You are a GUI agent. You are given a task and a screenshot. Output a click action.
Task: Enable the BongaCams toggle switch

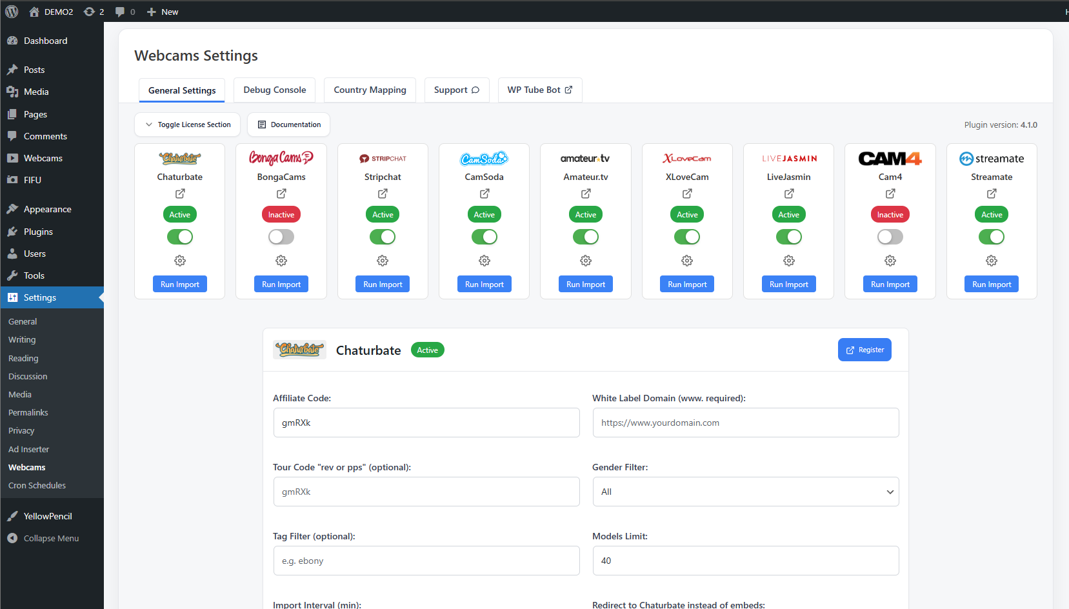(281, 237)
